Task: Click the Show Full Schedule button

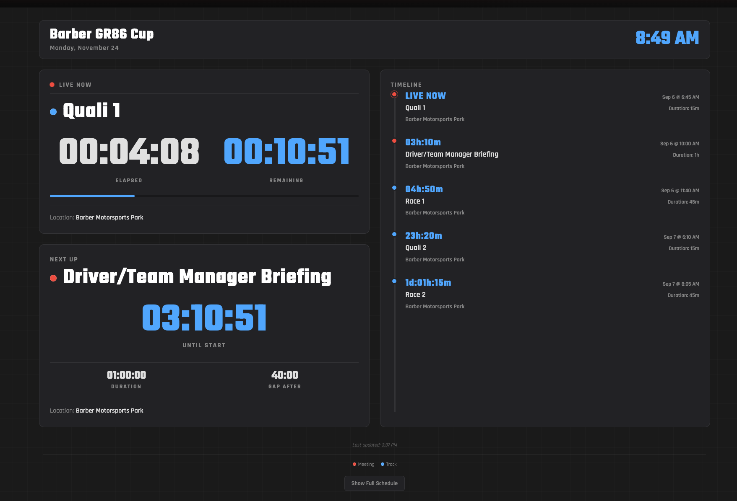Action: [374, 483]
